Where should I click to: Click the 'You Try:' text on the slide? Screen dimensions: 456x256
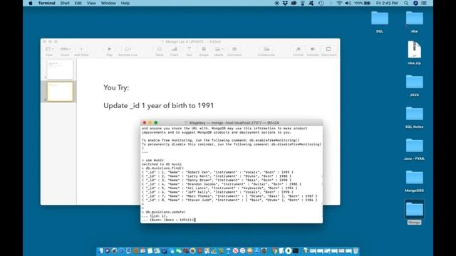116,87
